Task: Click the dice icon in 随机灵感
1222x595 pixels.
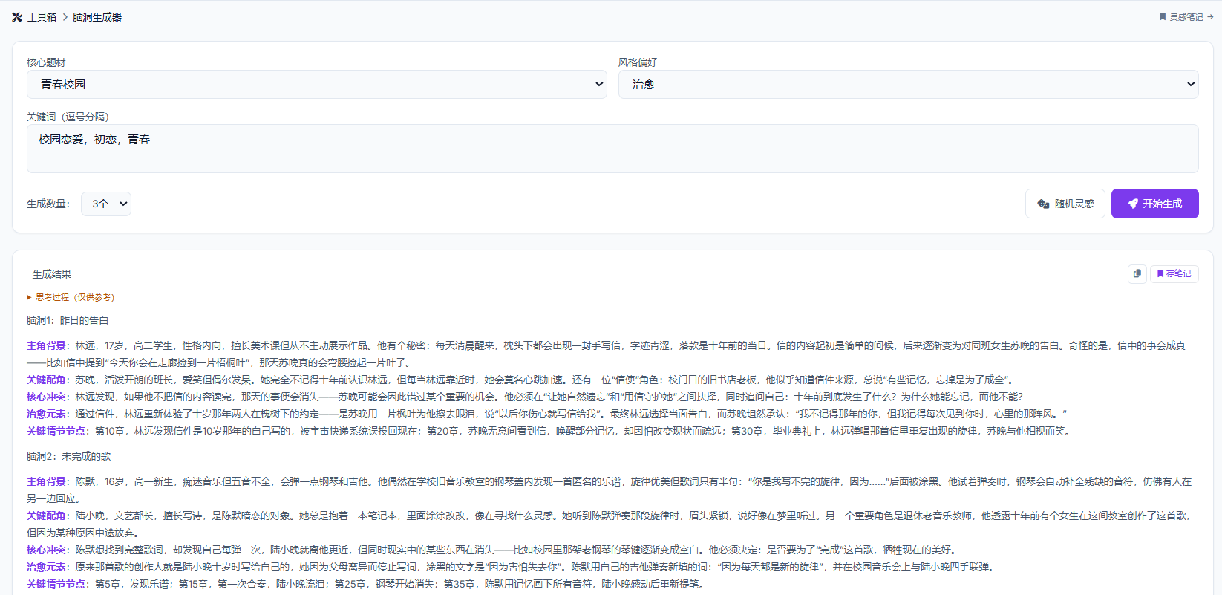Action: (1043, 204)
